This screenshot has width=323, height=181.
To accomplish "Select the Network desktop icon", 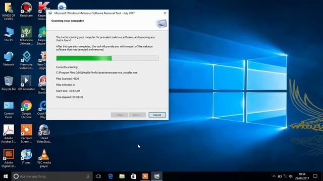I will pos(9,59).
